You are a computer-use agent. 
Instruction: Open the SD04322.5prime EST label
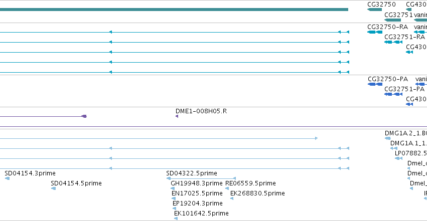click(192, 173)
